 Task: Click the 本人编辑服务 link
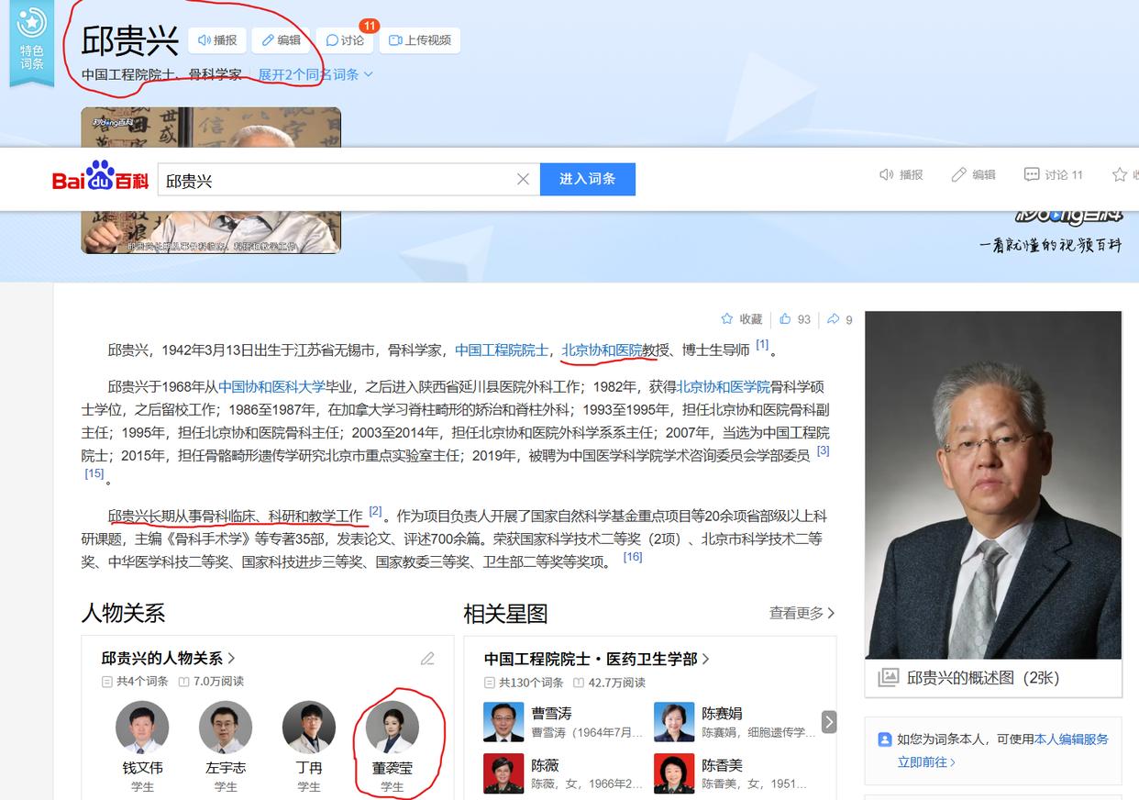(1071, 739)
